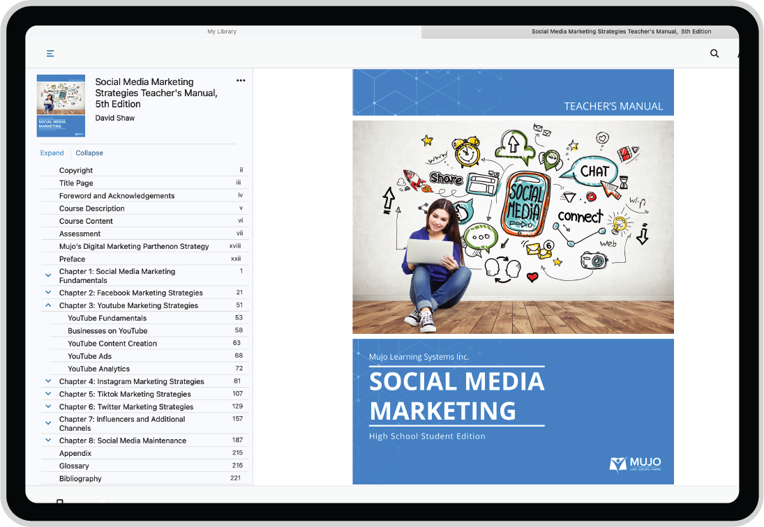Expand Chapter 6 Twitter chevron
The image size is (764, 527).
[48, 406]
